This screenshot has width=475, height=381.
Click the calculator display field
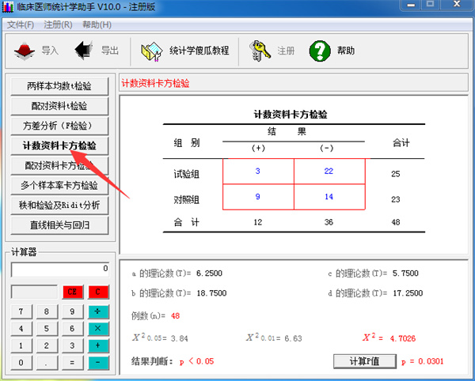(60, 270)
